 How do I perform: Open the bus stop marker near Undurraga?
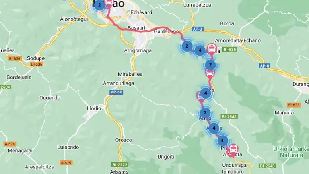point(233,150)
